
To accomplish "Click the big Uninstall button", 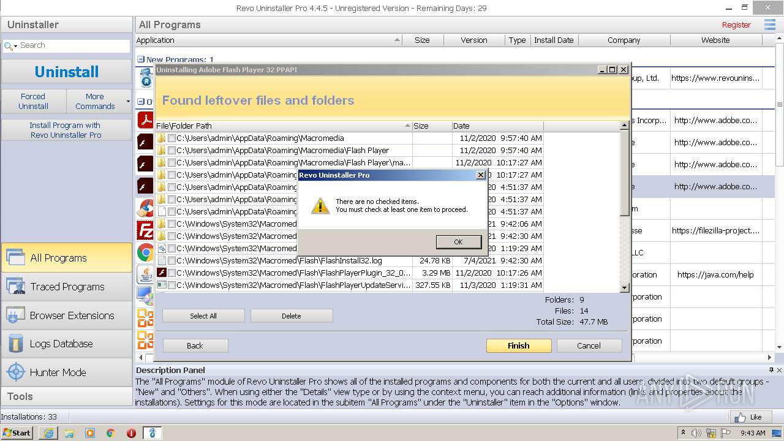I will click(66, 72).
